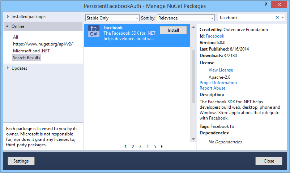Click the Facebook C# package icon
Image resolution: width=290 pixels, height=173 pixels.
94,31
